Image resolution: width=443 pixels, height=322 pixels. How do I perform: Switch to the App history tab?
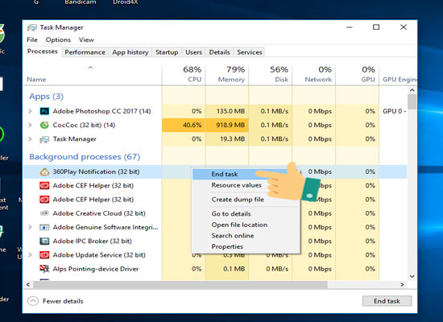130,52
